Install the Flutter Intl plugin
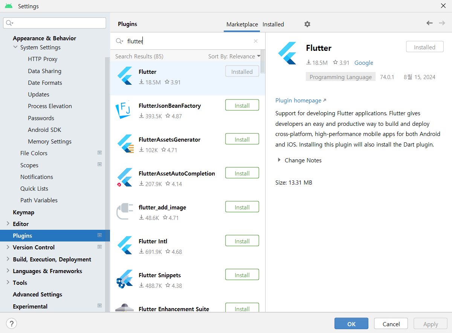 pos(242,241)
